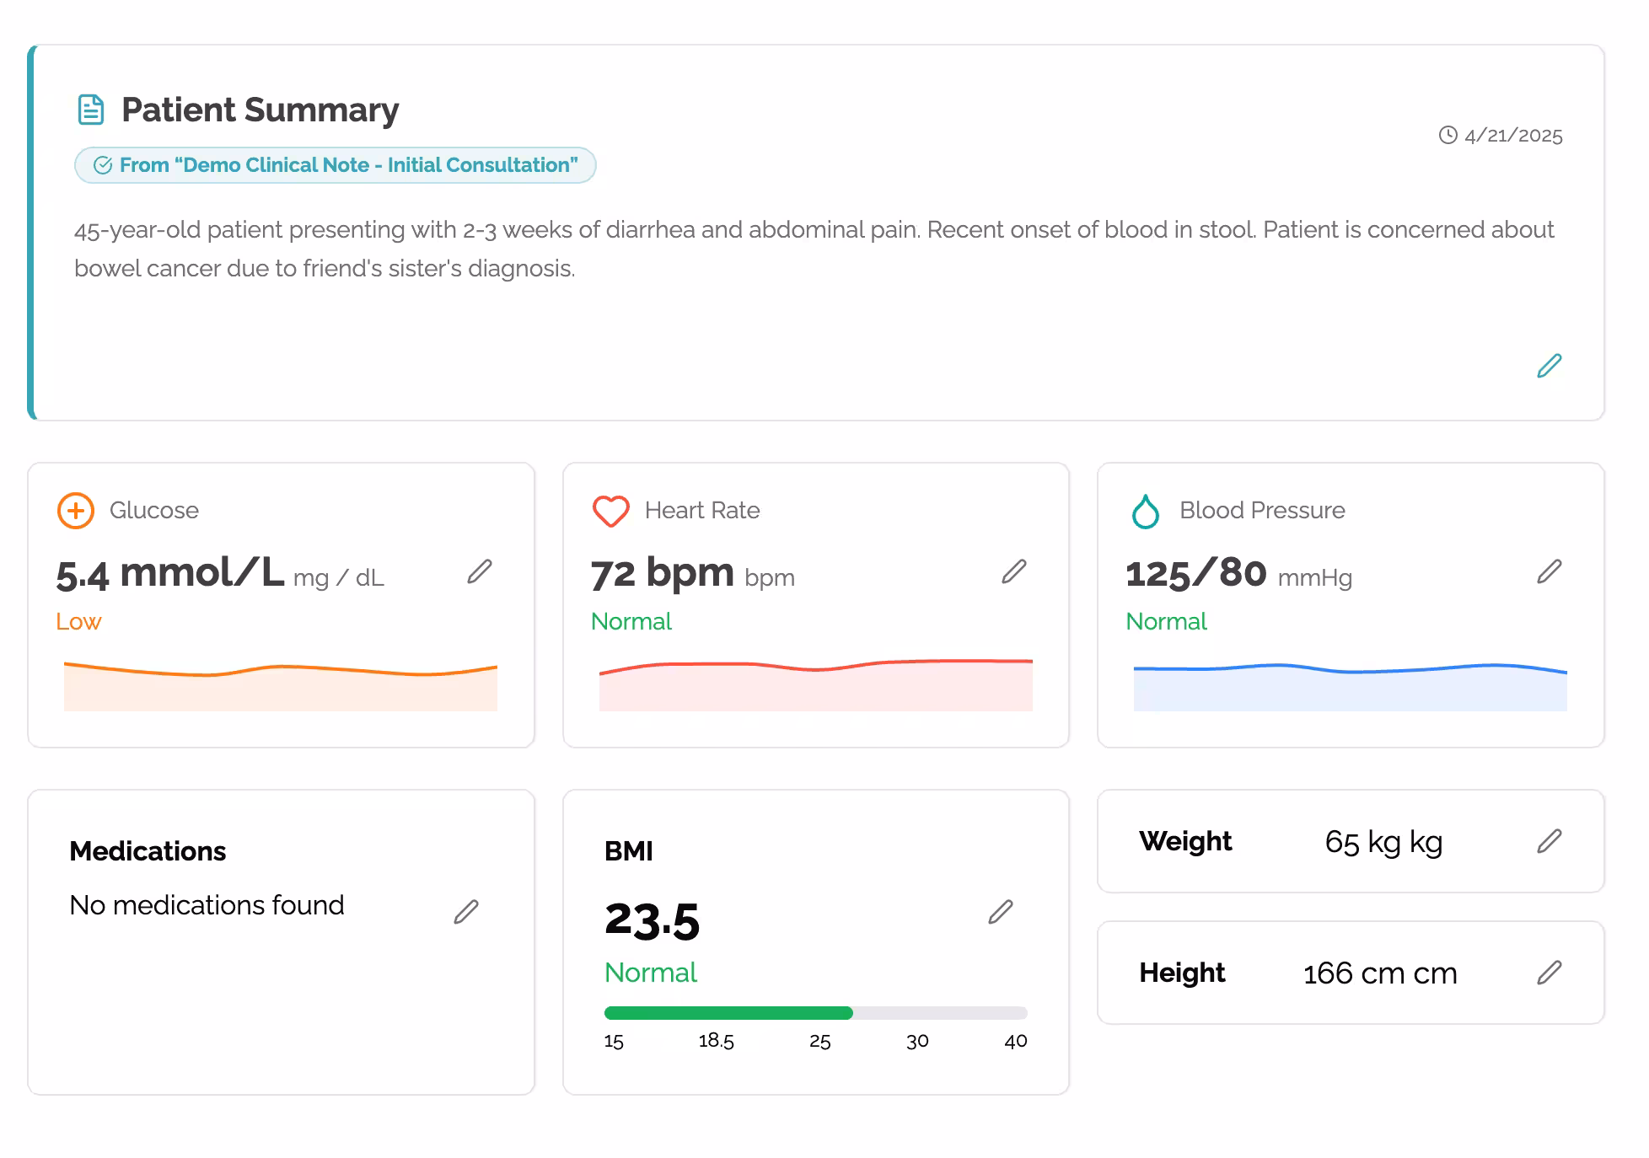
Task: Click the 72 bpm value
Action: point(663,573)
